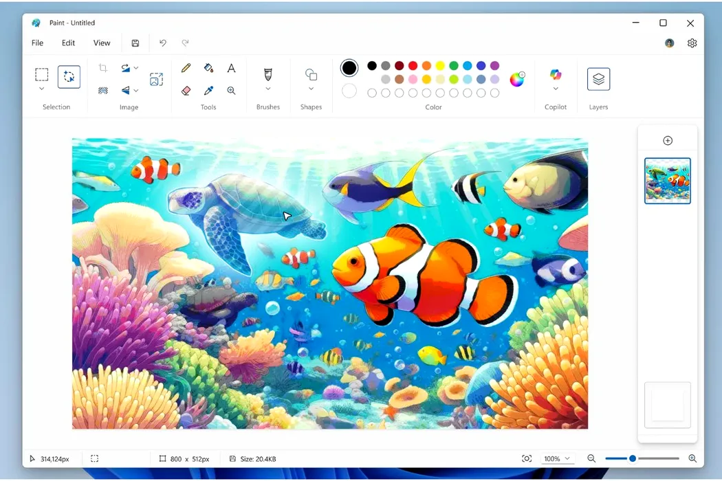This screenshot has width=722, height=481.
Task: Pick the pink color swatch
Action: 413,79
